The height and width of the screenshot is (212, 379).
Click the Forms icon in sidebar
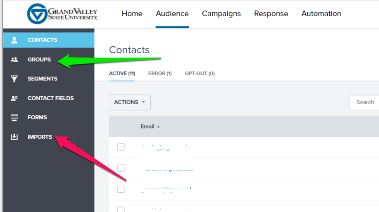[x=14, y=118]
